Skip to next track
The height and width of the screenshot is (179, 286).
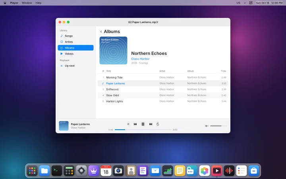pyautogui.click(x=151, y=124)
